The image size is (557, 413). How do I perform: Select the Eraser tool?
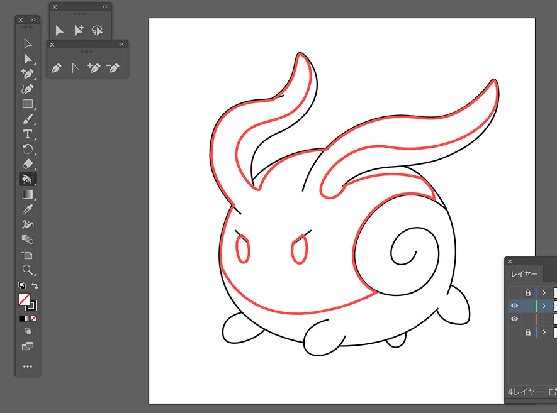click(x=28, y=164)
